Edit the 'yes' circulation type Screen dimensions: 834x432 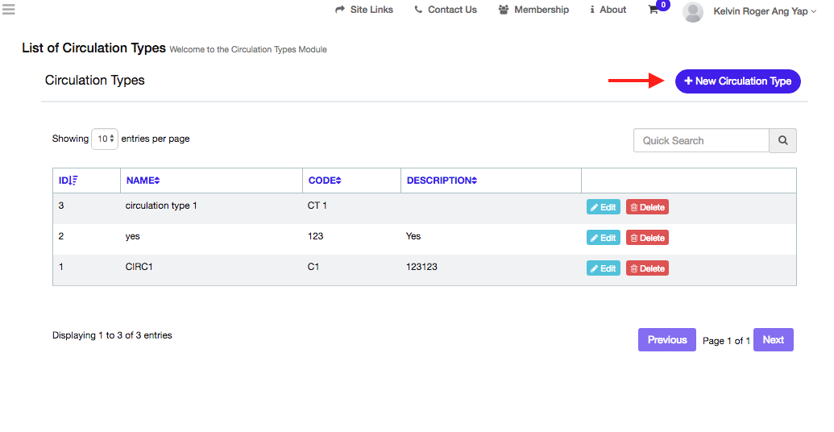pyautogui.click(x=603, y=238)
